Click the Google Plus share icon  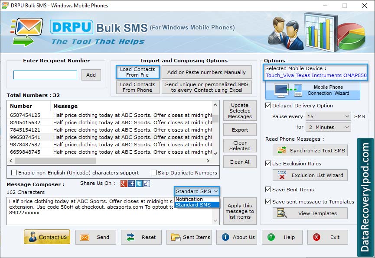point(124,184)
